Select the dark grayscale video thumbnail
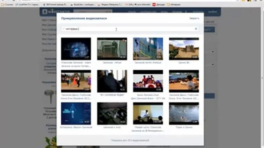This screenshot has height=148, width=264. [112, 113]
